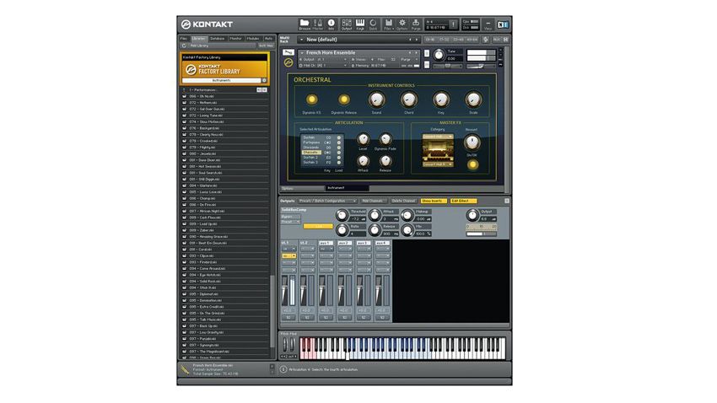
Task: Open Factory Library settings gear icon
Action: click(x=264, y=80)
